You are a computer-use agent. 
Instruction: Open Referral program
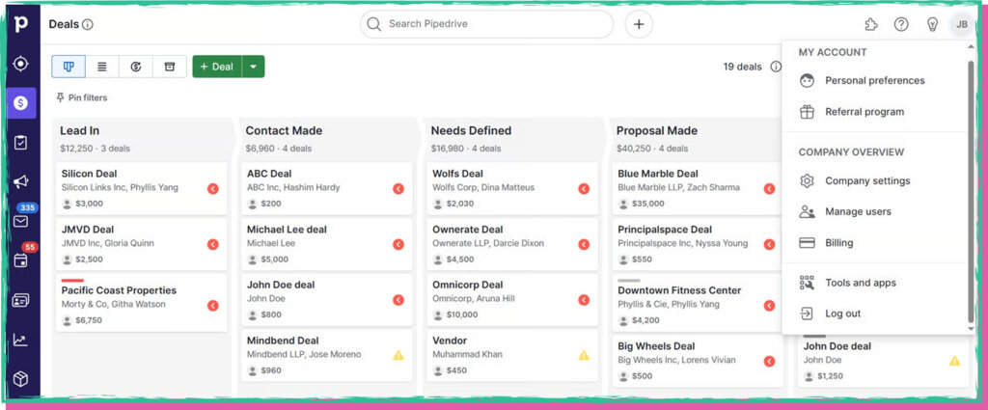pyautogui.click(x=875, y=112)
